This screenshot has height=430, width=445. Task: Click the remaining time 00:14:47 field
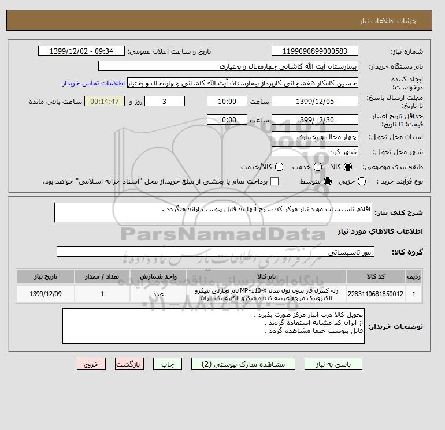click(x=105, y=101)
